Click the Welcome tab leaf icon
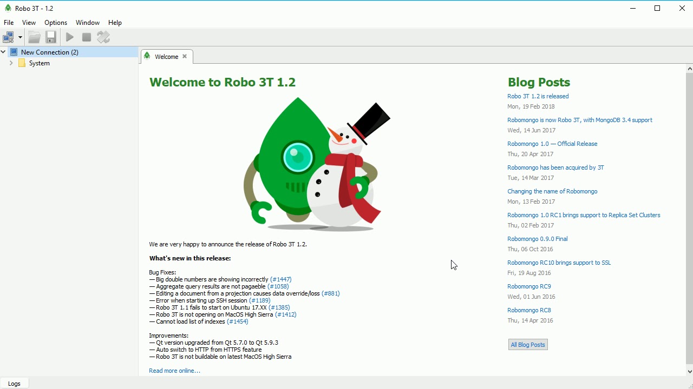This screenshot has width=693, height=389. tap(147, 56)
